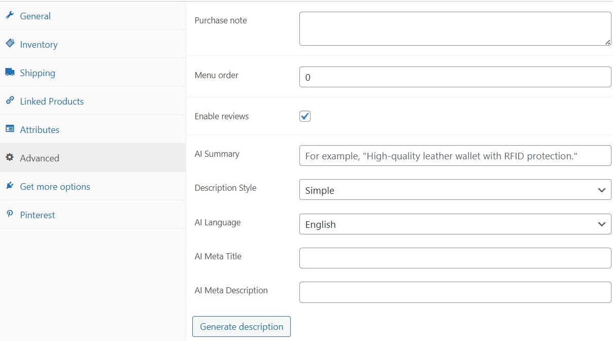
Task: Open the General tab
Action: (x=93, y=16)
